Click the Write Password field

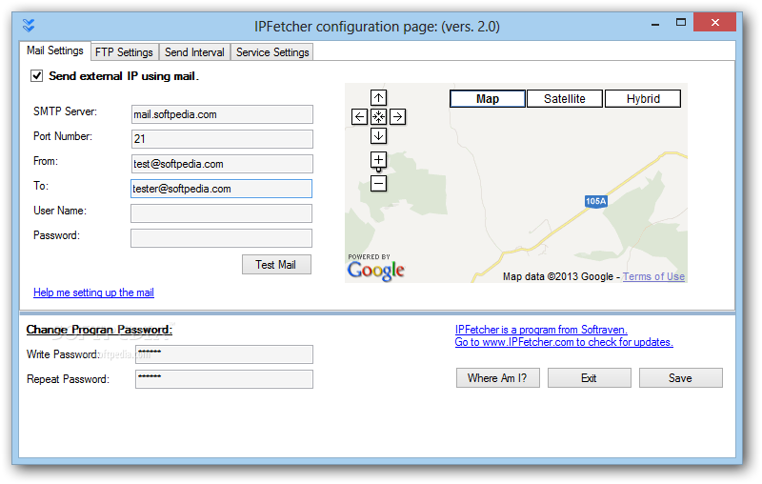pyautogui.click(x=224, y=354)
